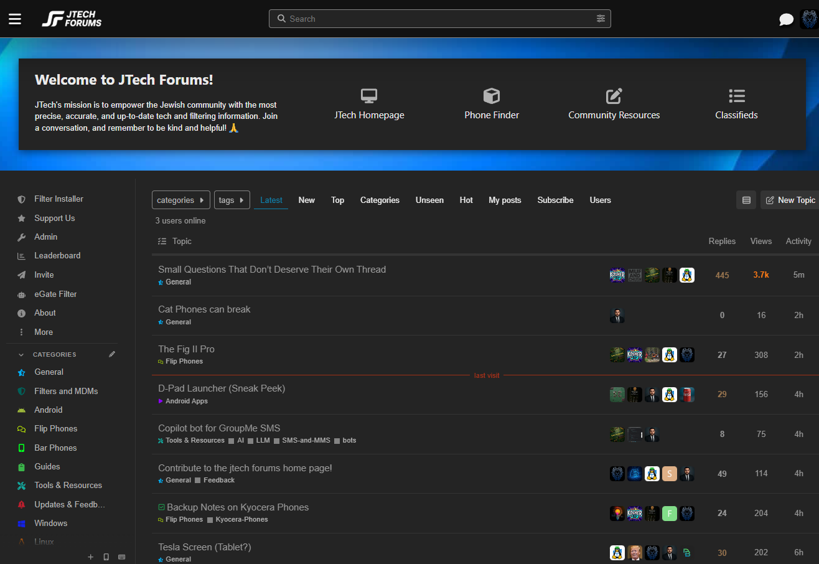Click the JTech Homepage monitor icon
This screenshot has width=819, height=564.
[369, 96]
